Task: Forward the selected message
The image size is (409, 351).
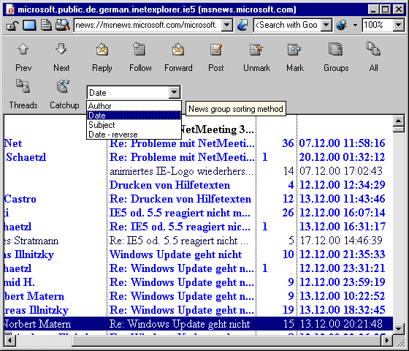Action: [x=178, y=57]
